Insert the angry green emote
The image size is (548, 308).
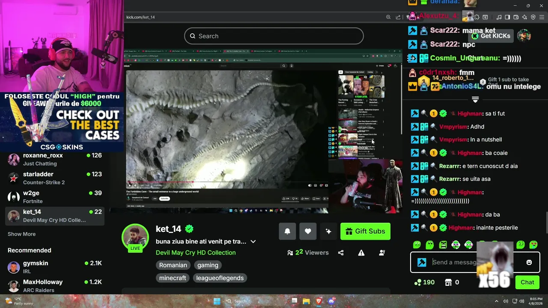point(443,245)
